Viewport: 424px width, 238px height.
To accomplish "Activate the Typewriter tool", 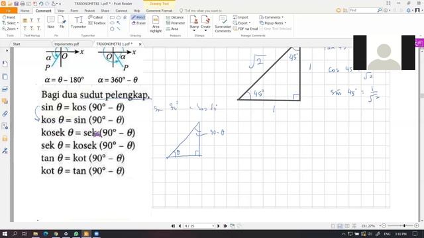I will 79,22.
